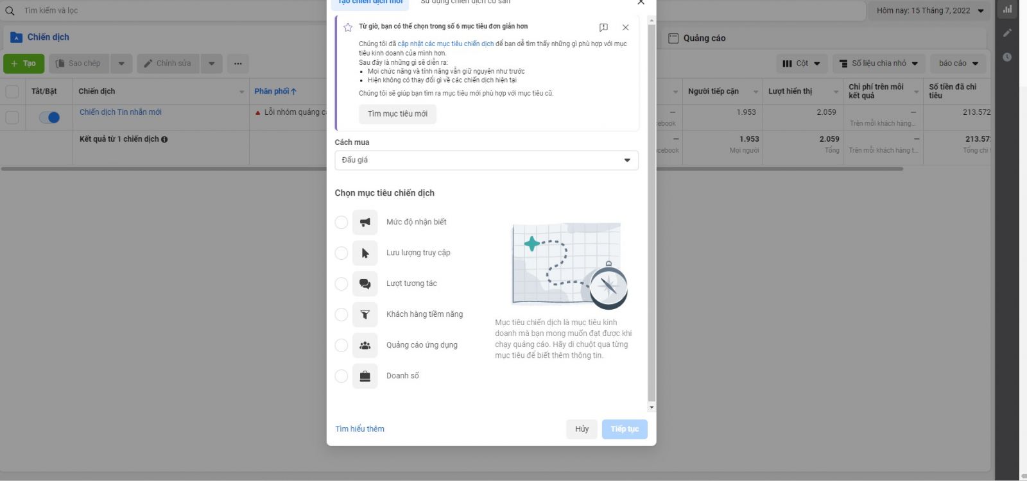Focus the Tìm kiếm và lọc search field
The image size is (1027, 481).
[443, 11]
